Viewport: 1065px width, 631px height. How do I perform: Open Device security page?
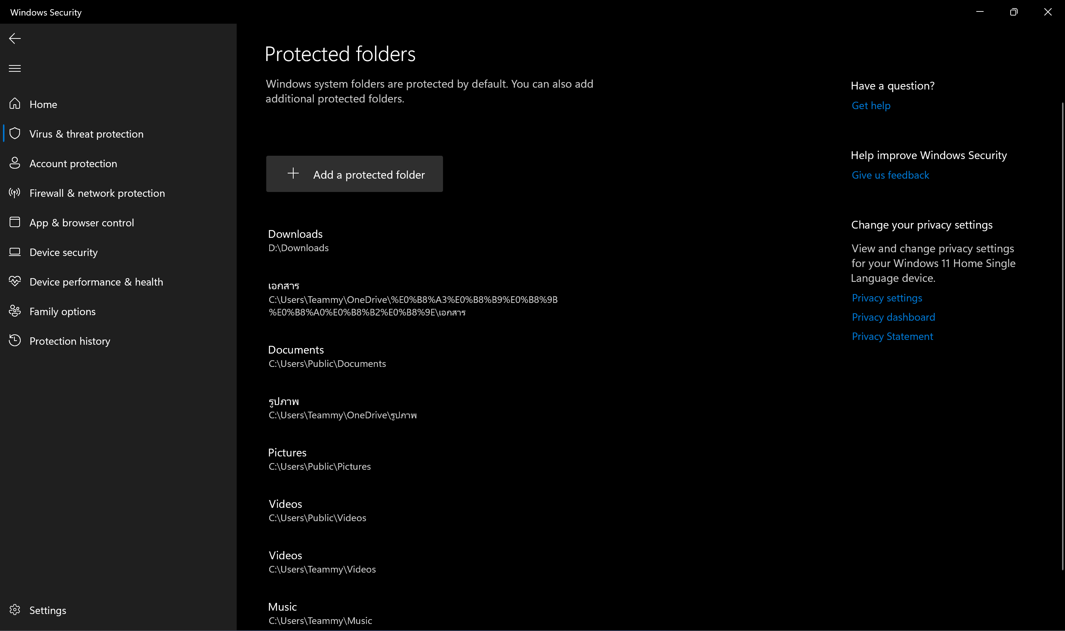click(x=64, y=253)
